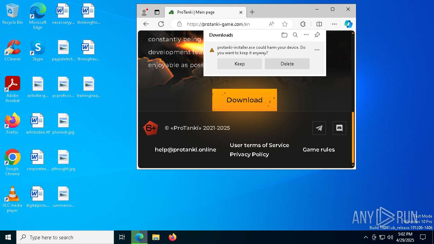The height and width of the screenshot is (244, 434).
Task: Open Edge Settings and more menu
Action: point(334,24)
